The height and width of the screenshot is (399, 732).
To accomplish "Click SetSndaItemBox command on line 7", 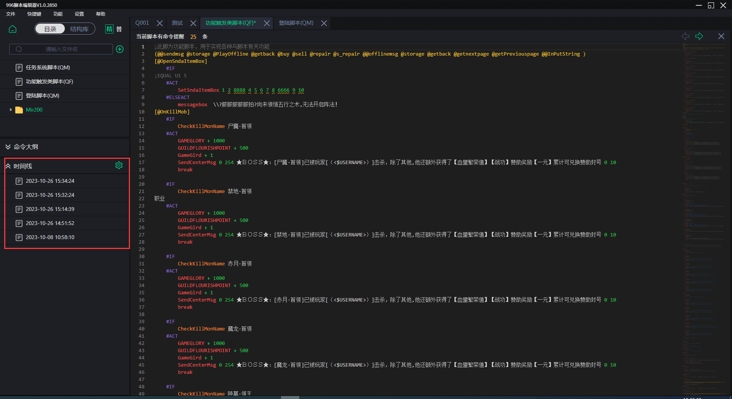I will pyautogui.click(x=198, y=90).
